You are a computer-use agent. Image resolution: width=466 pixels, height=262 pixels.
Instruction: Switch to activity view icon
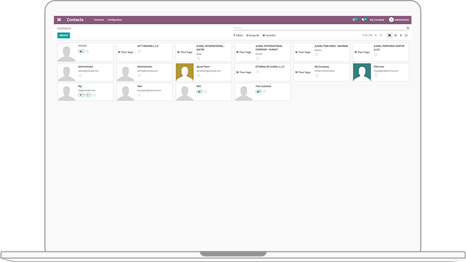[x=406, y=35]
